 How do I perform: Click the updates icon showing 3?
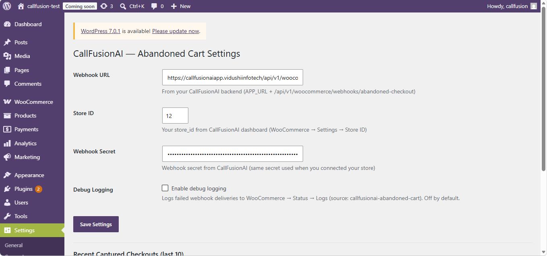click(104, 6)
